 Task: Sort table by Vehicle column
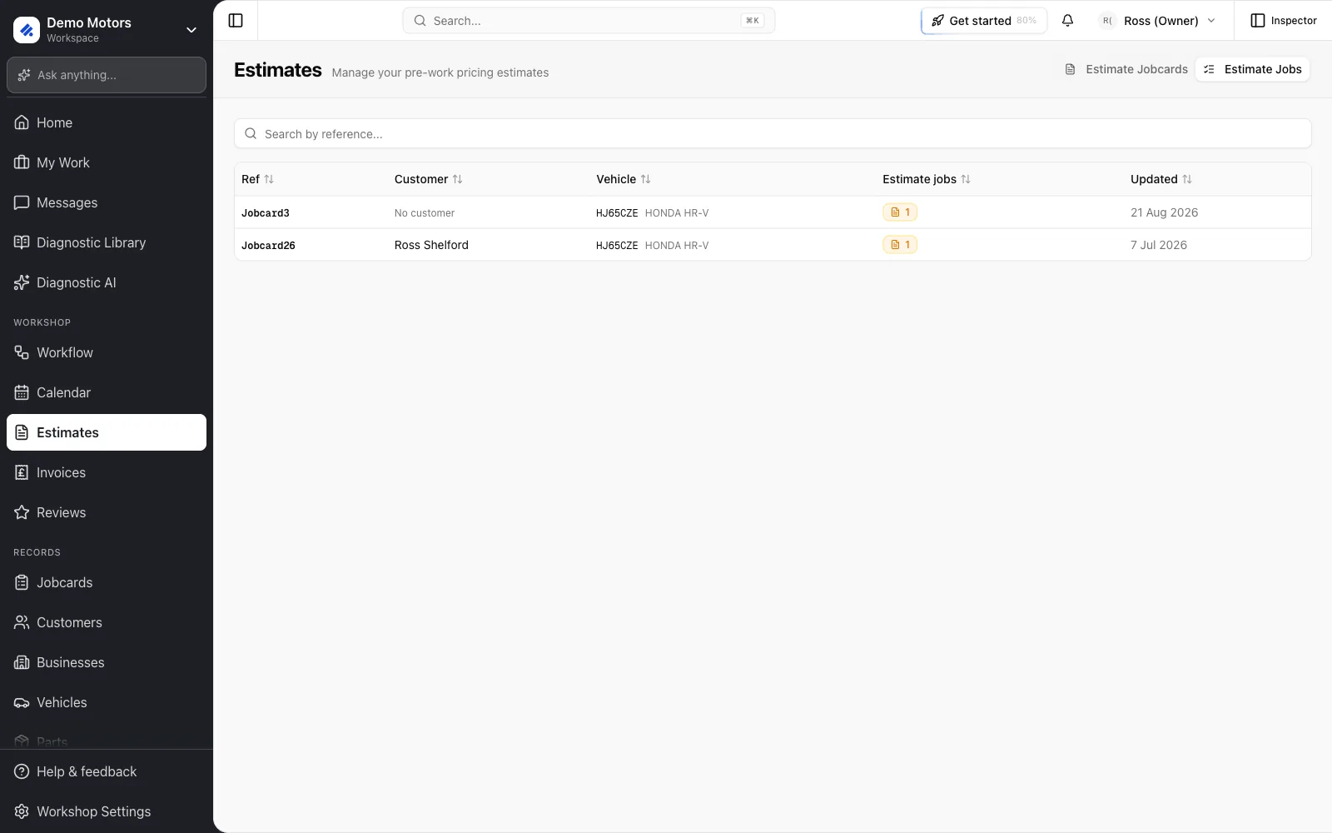[624, 179]
